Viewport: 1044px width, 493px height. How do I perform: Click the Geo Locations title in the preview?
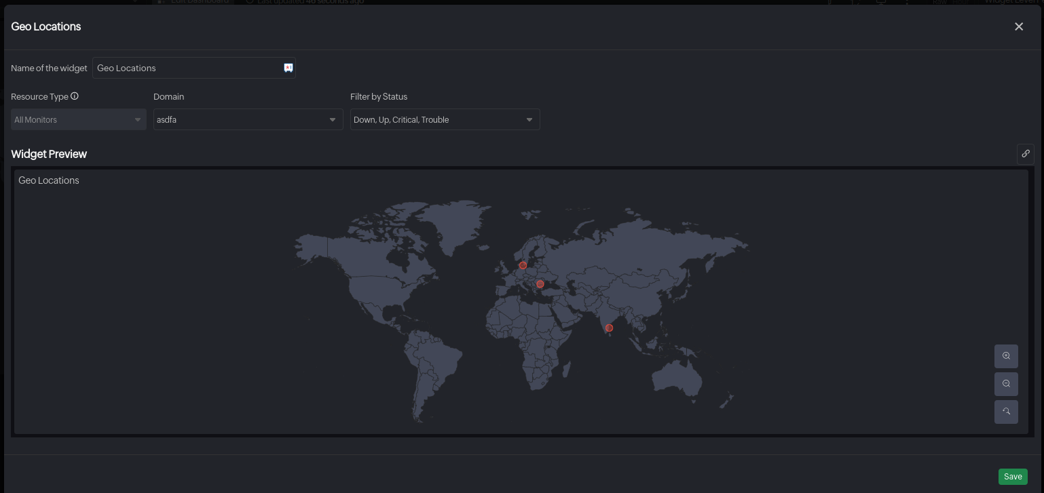click(x=48, y=180)
